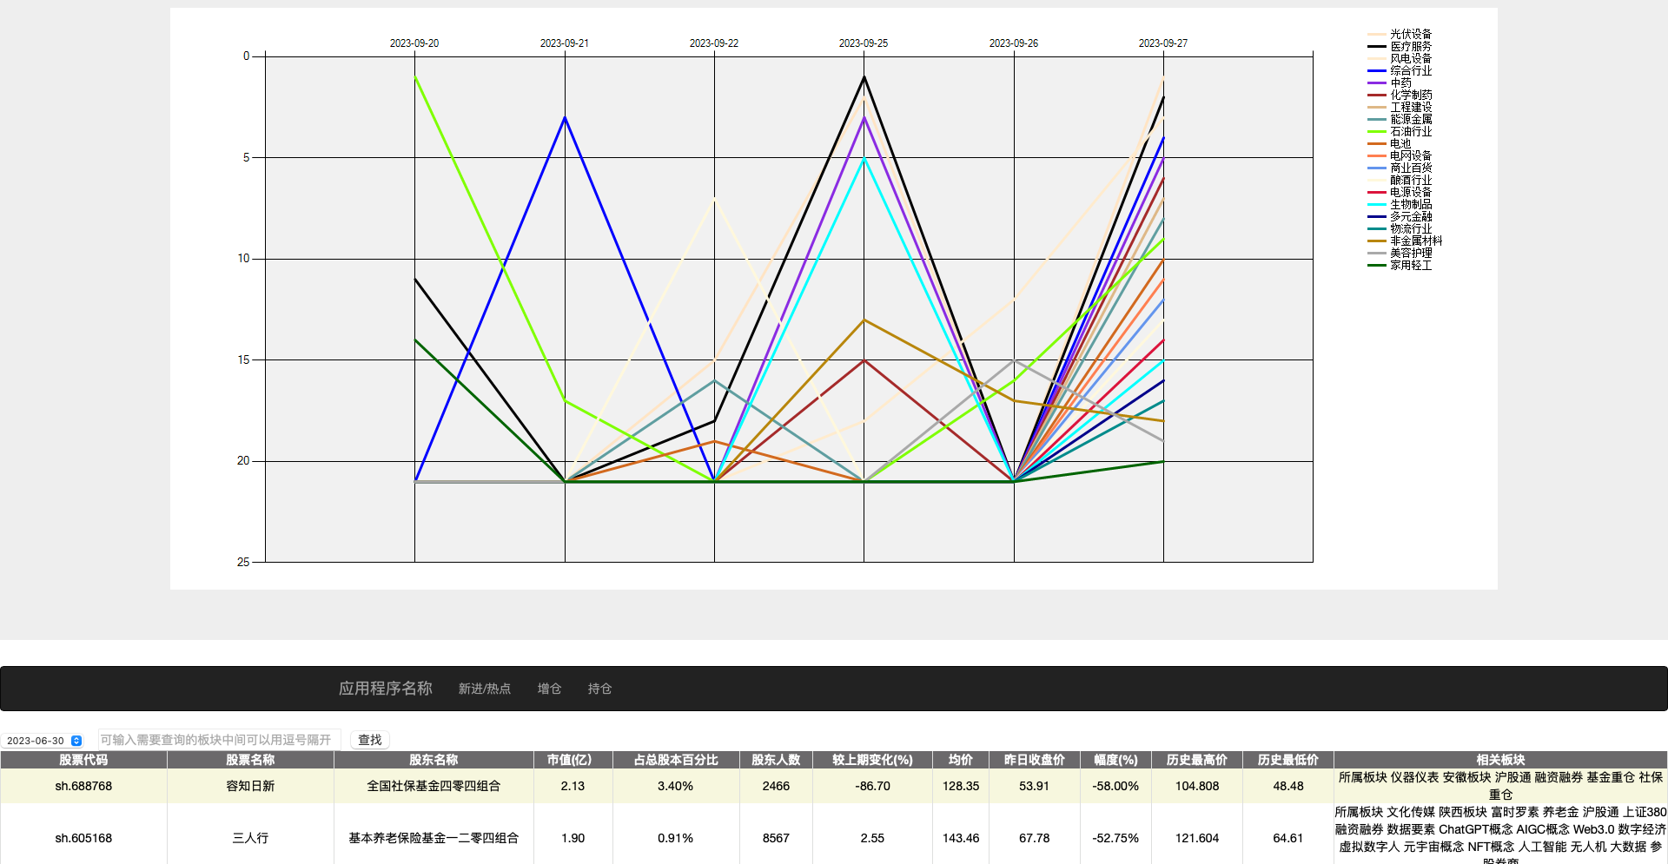Click the 143.46 average price cell
This screenshot has height=864, width=1668.
(961, 838)
